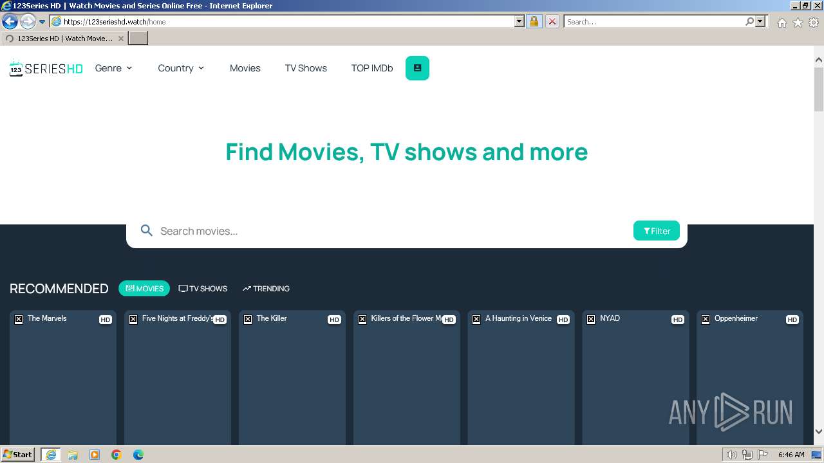
Task: Click the Show desktop button
Action: tap(818, 455)
